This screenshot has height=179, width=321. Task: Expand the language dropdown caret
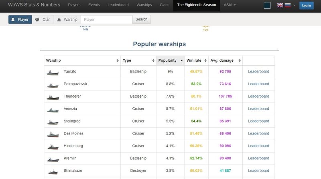click(294, 5)
